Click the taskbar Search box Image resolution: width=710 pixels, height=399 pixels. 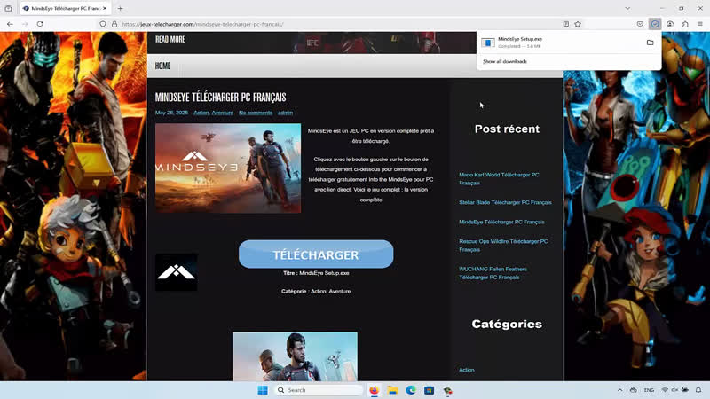(x=319, y=390)
